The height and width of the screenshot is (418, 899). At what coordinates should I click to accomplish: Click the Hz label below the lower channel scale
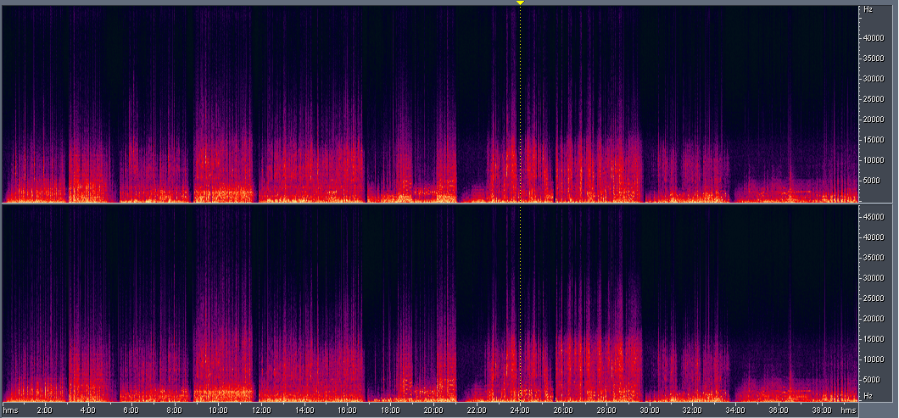pos(868,396)
